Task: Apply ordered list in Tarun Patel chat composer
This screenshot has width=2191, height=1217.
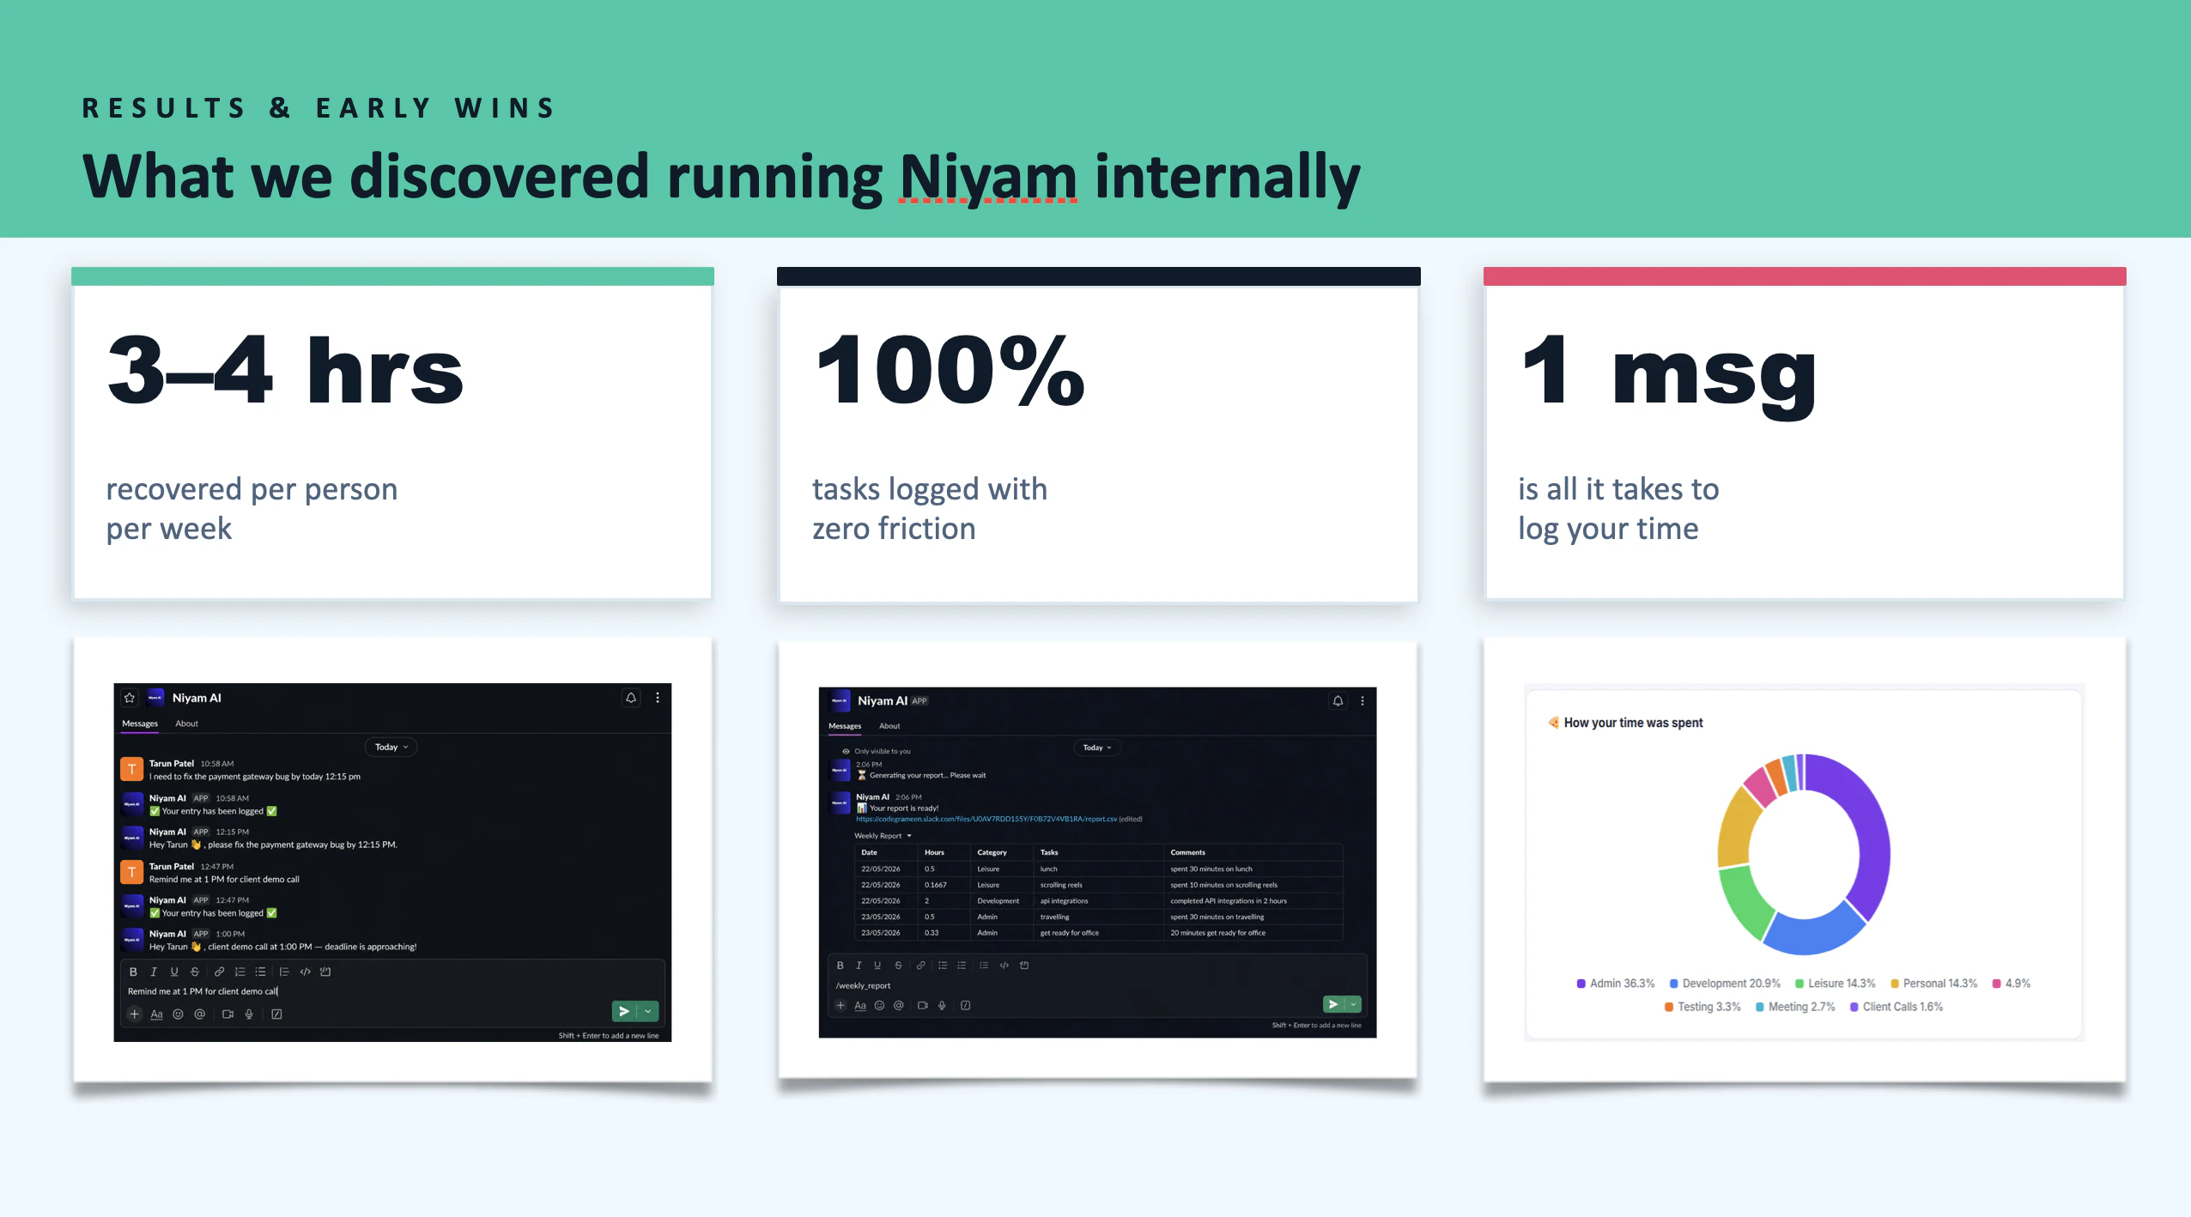Action: (x=240, y=972)
